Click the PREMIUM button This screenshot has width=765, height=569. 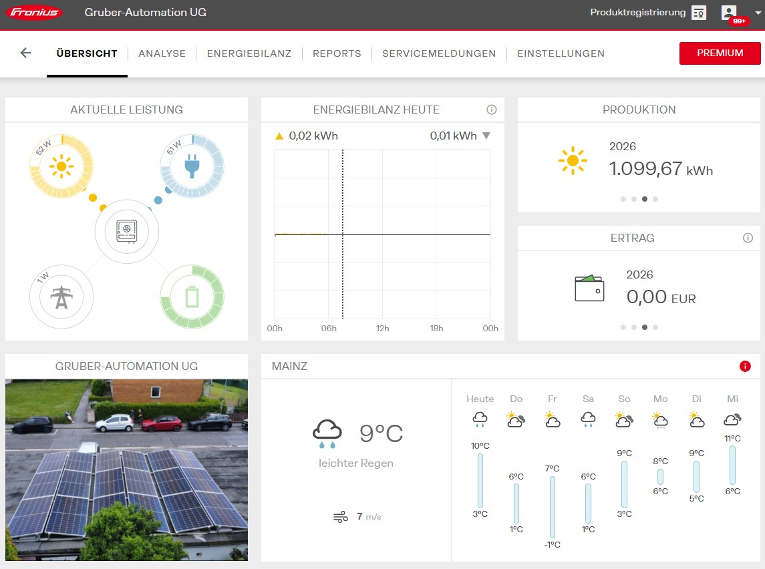(x=720, y=53)
